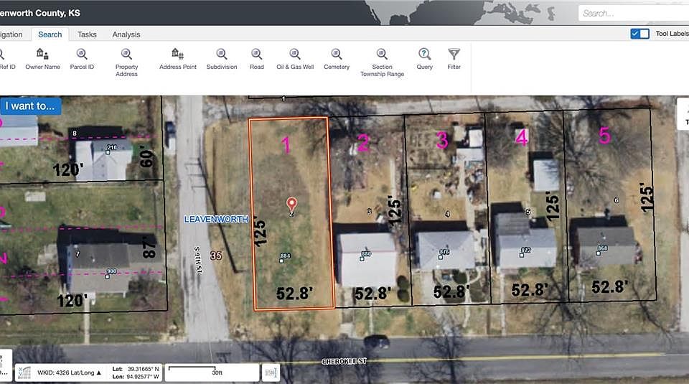
Task: Open the Analysis tab
Action: coord(126,34)
